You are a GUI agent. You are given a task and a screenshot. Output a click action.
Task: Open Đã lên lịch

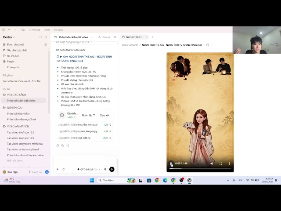(13, 56)
